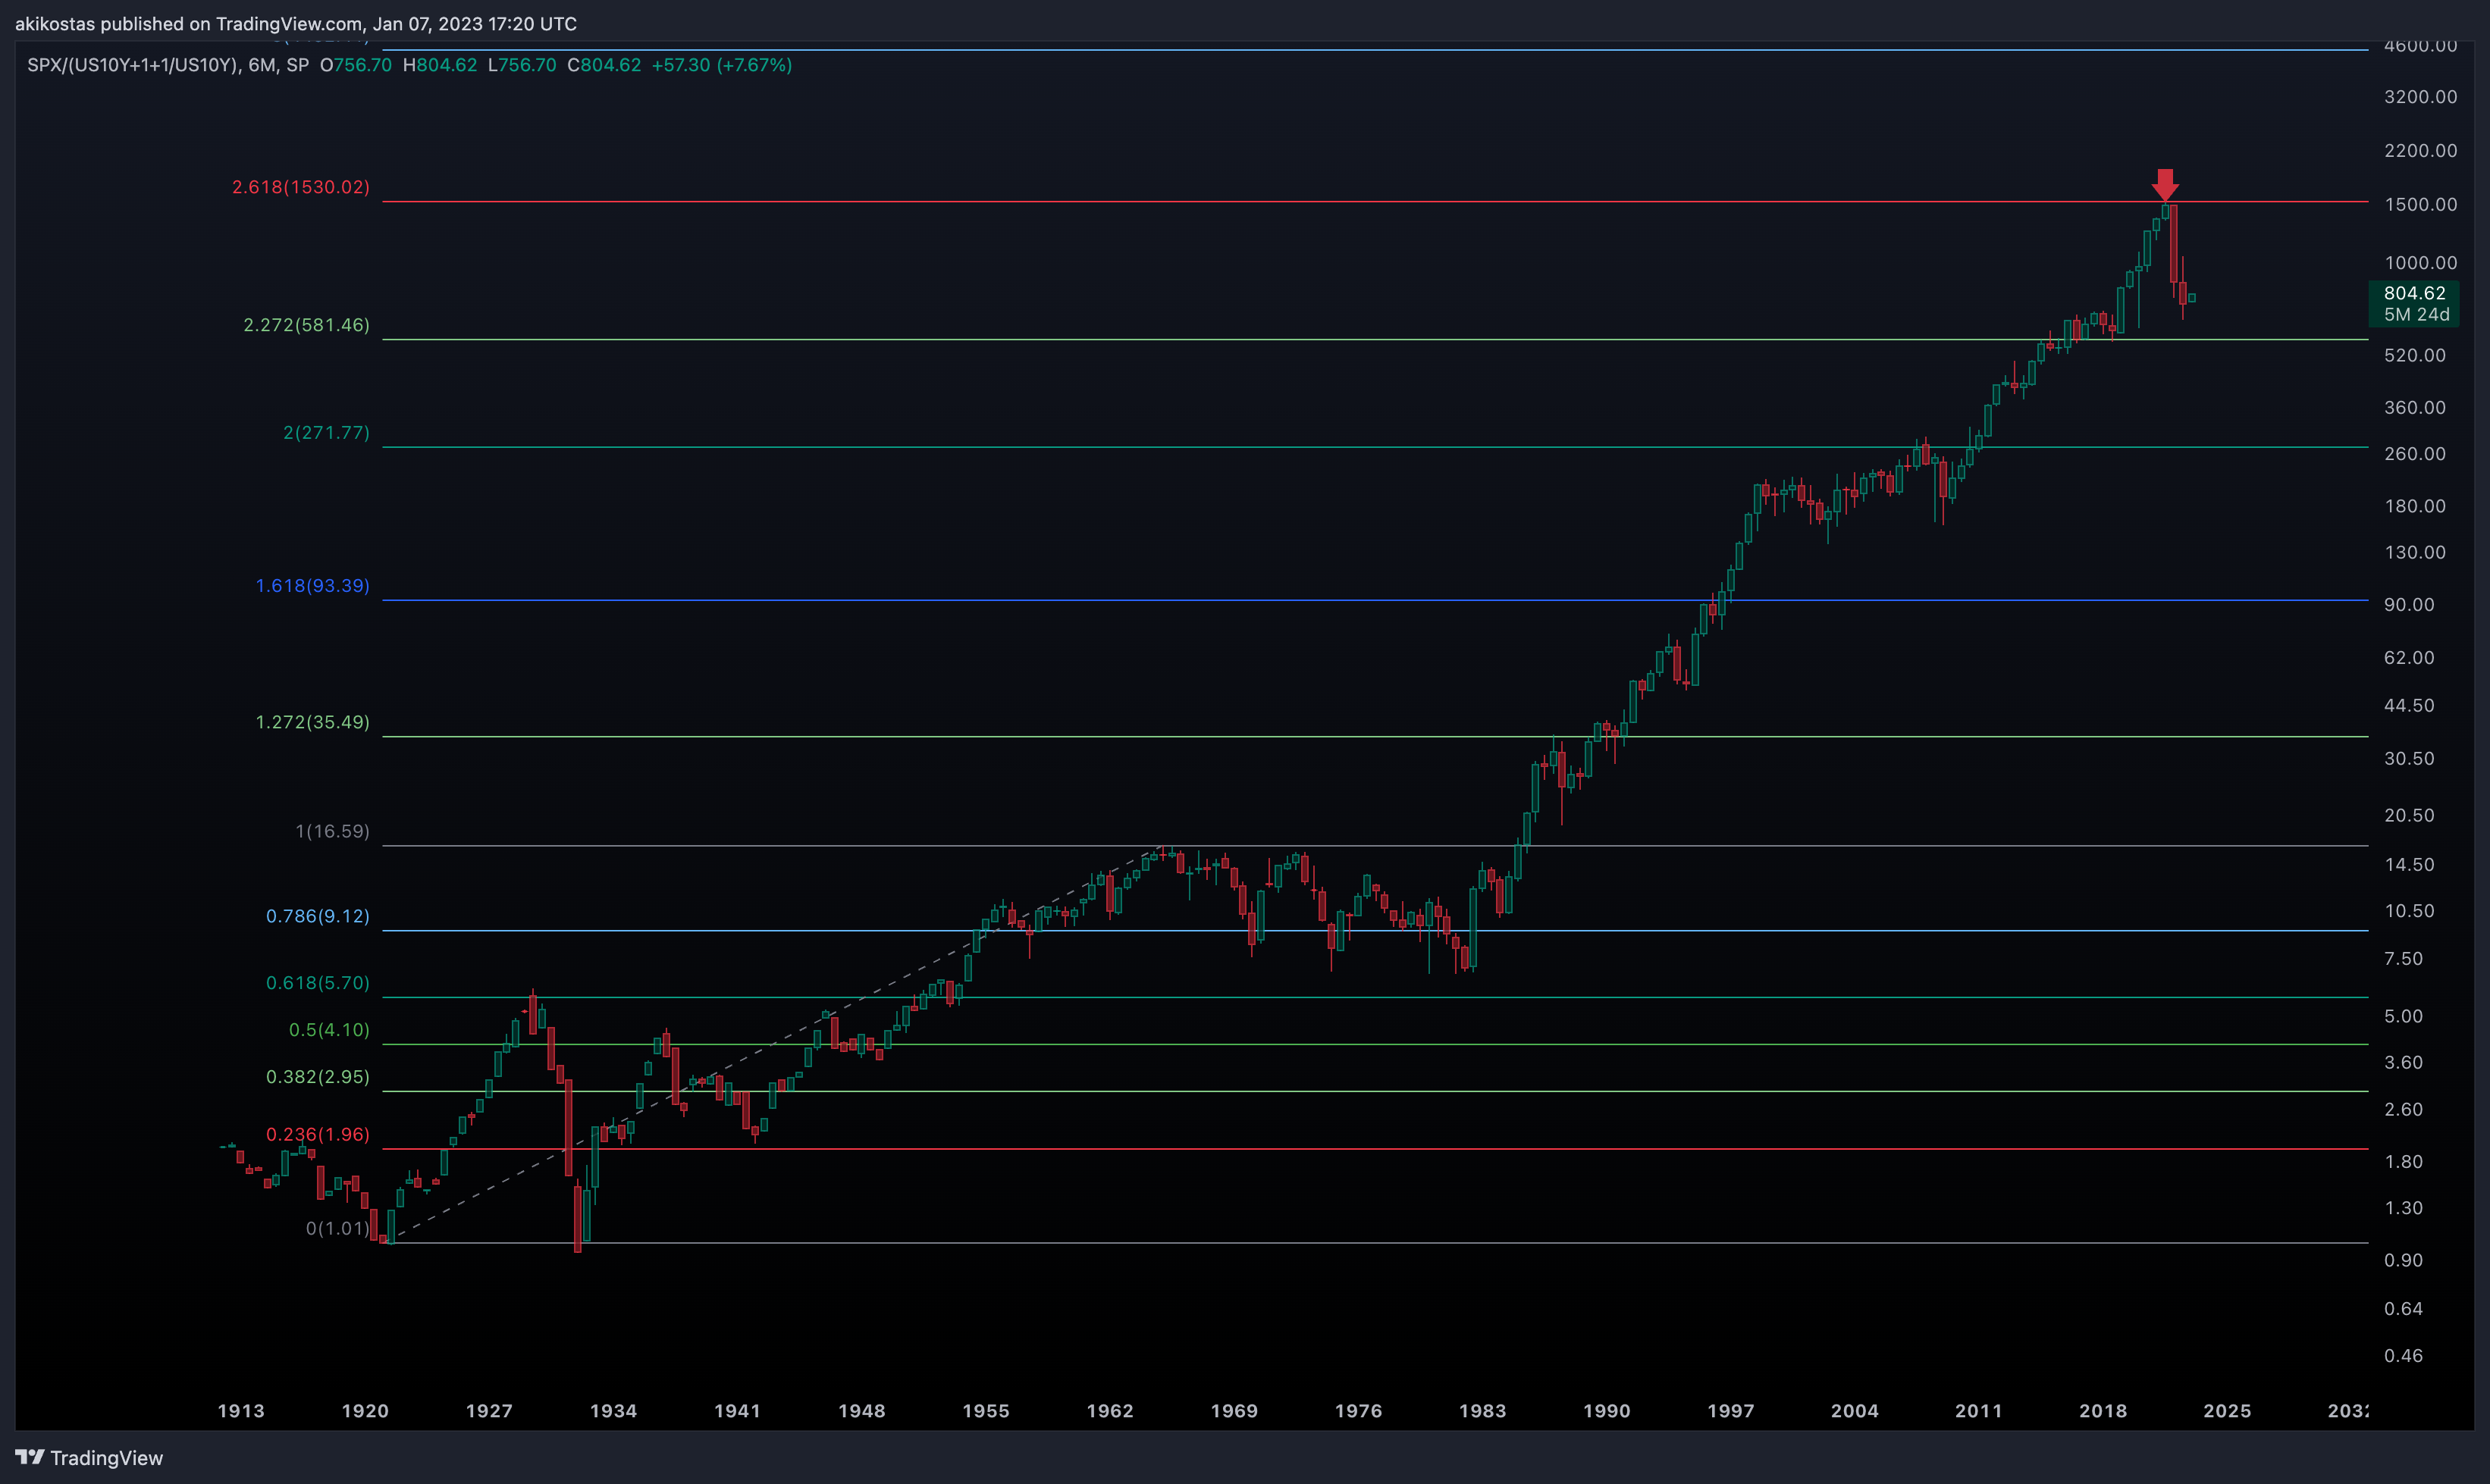Click the Fibonacci label 0.5(4.10)
2490x1484 pixels.
(329, 1031)
